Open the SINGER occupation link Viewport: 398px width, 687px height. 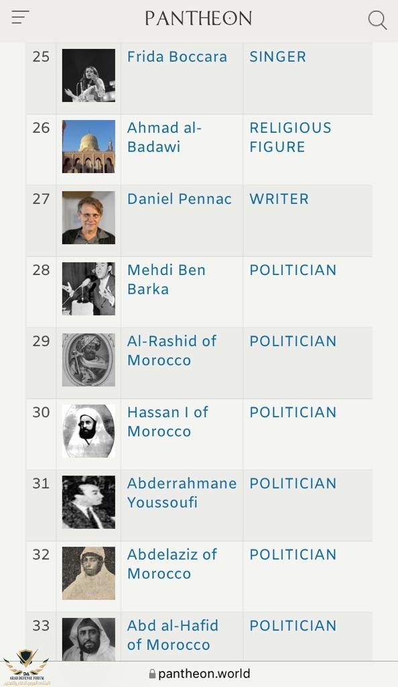[x=277, y=56]
